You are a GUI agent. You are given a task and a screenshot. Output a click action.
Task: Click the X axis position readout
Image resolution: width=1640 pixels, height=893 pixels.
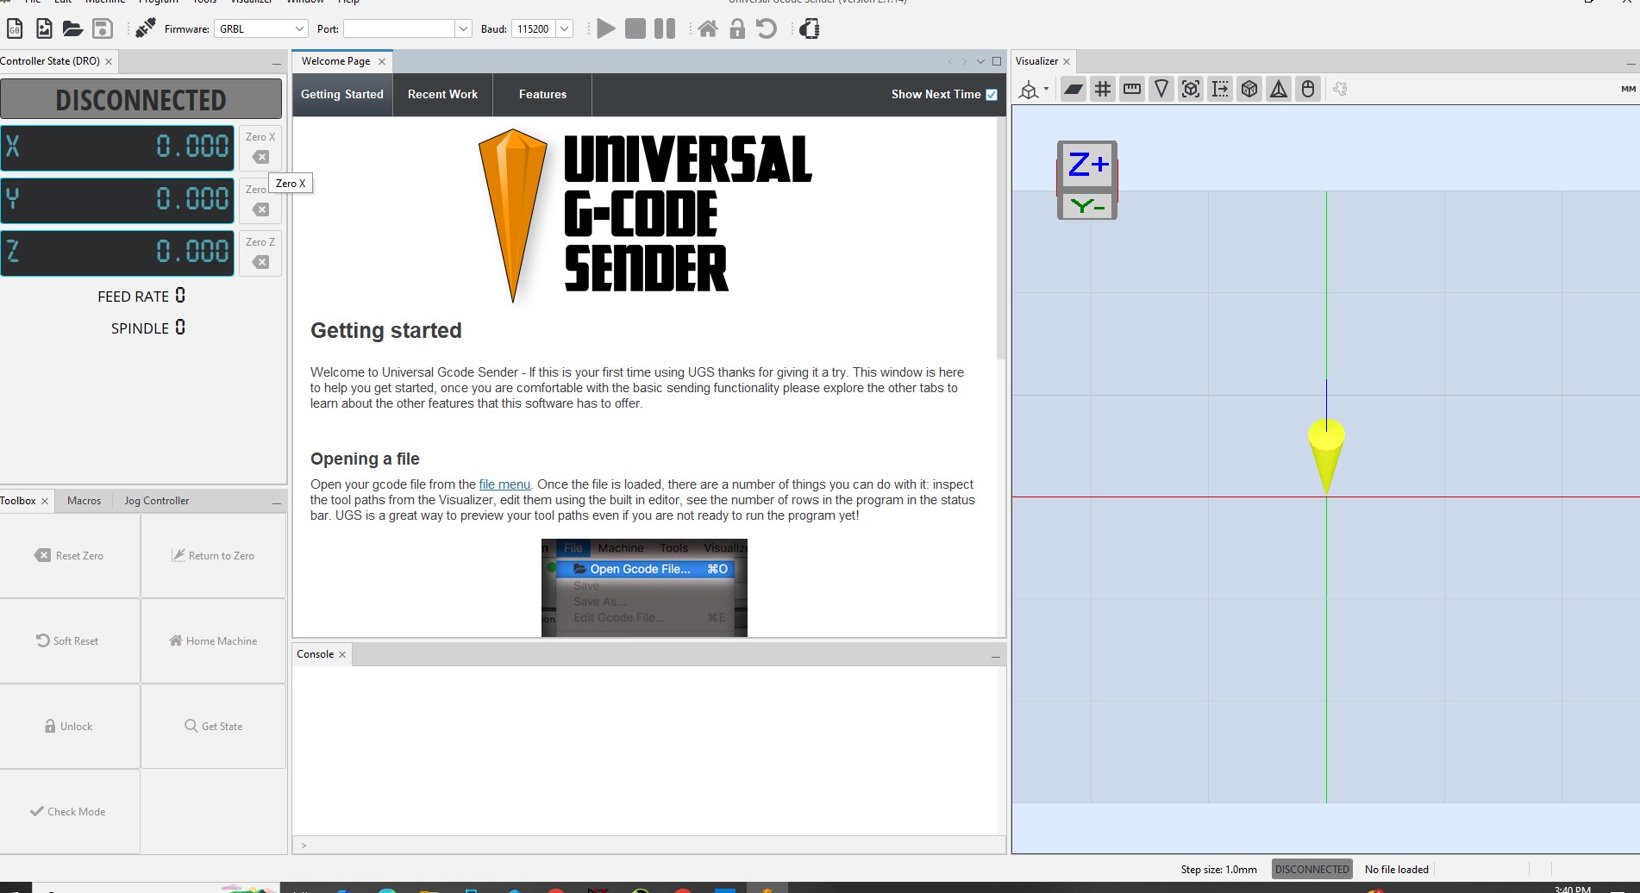coord(117,147)
